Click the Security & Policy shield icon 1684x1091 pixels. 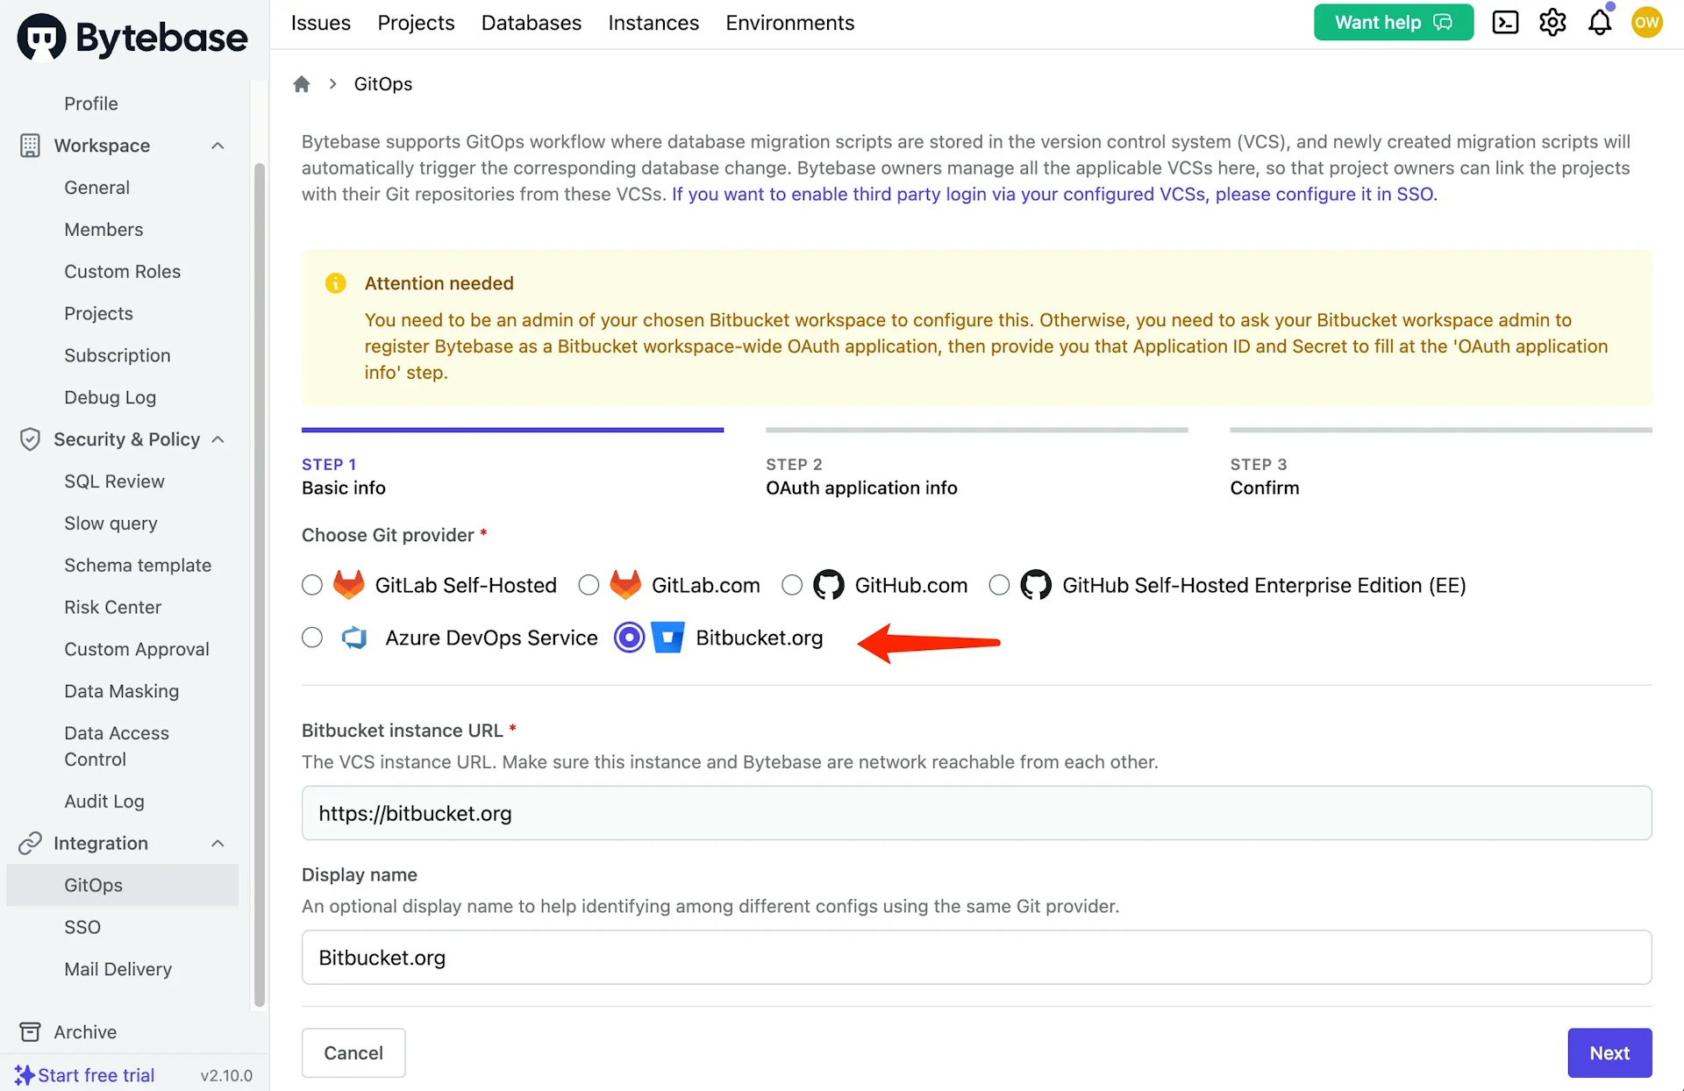[x=30, y=439]
